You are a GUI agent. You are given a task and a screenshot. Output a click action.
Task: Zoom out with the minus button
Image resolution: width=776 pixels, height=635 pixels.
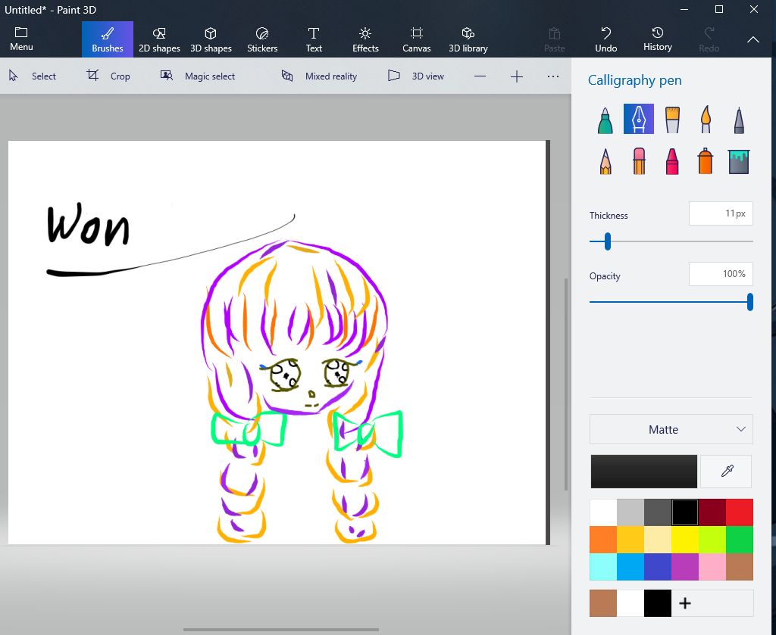coord(480,76)
